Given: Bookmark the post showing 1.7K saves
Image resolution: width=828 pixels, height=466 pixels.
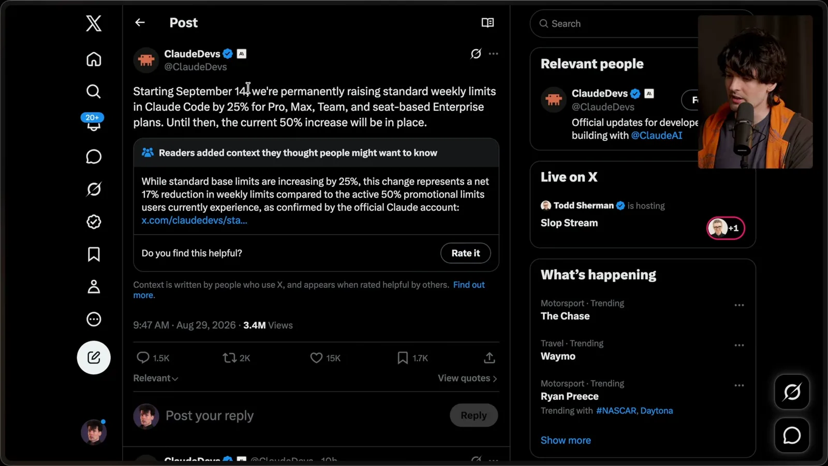Looking at the screenshot, I should [x=412, y=358].
